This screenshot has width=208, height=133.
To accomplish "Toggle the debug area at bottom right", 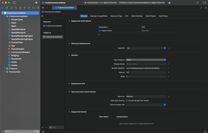I will tap(205, 131).
